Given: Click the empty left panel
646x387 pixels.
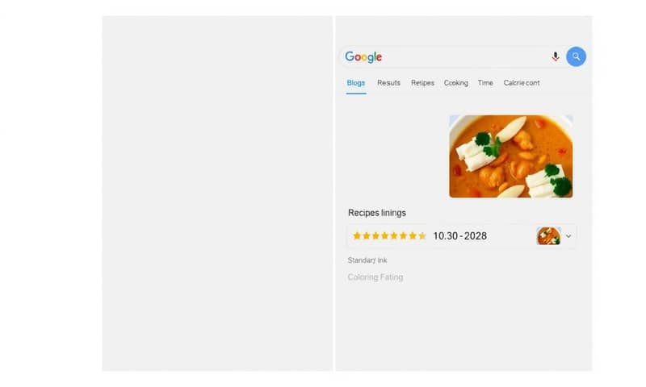Looking at the screenshot, I should click(217, 193).
